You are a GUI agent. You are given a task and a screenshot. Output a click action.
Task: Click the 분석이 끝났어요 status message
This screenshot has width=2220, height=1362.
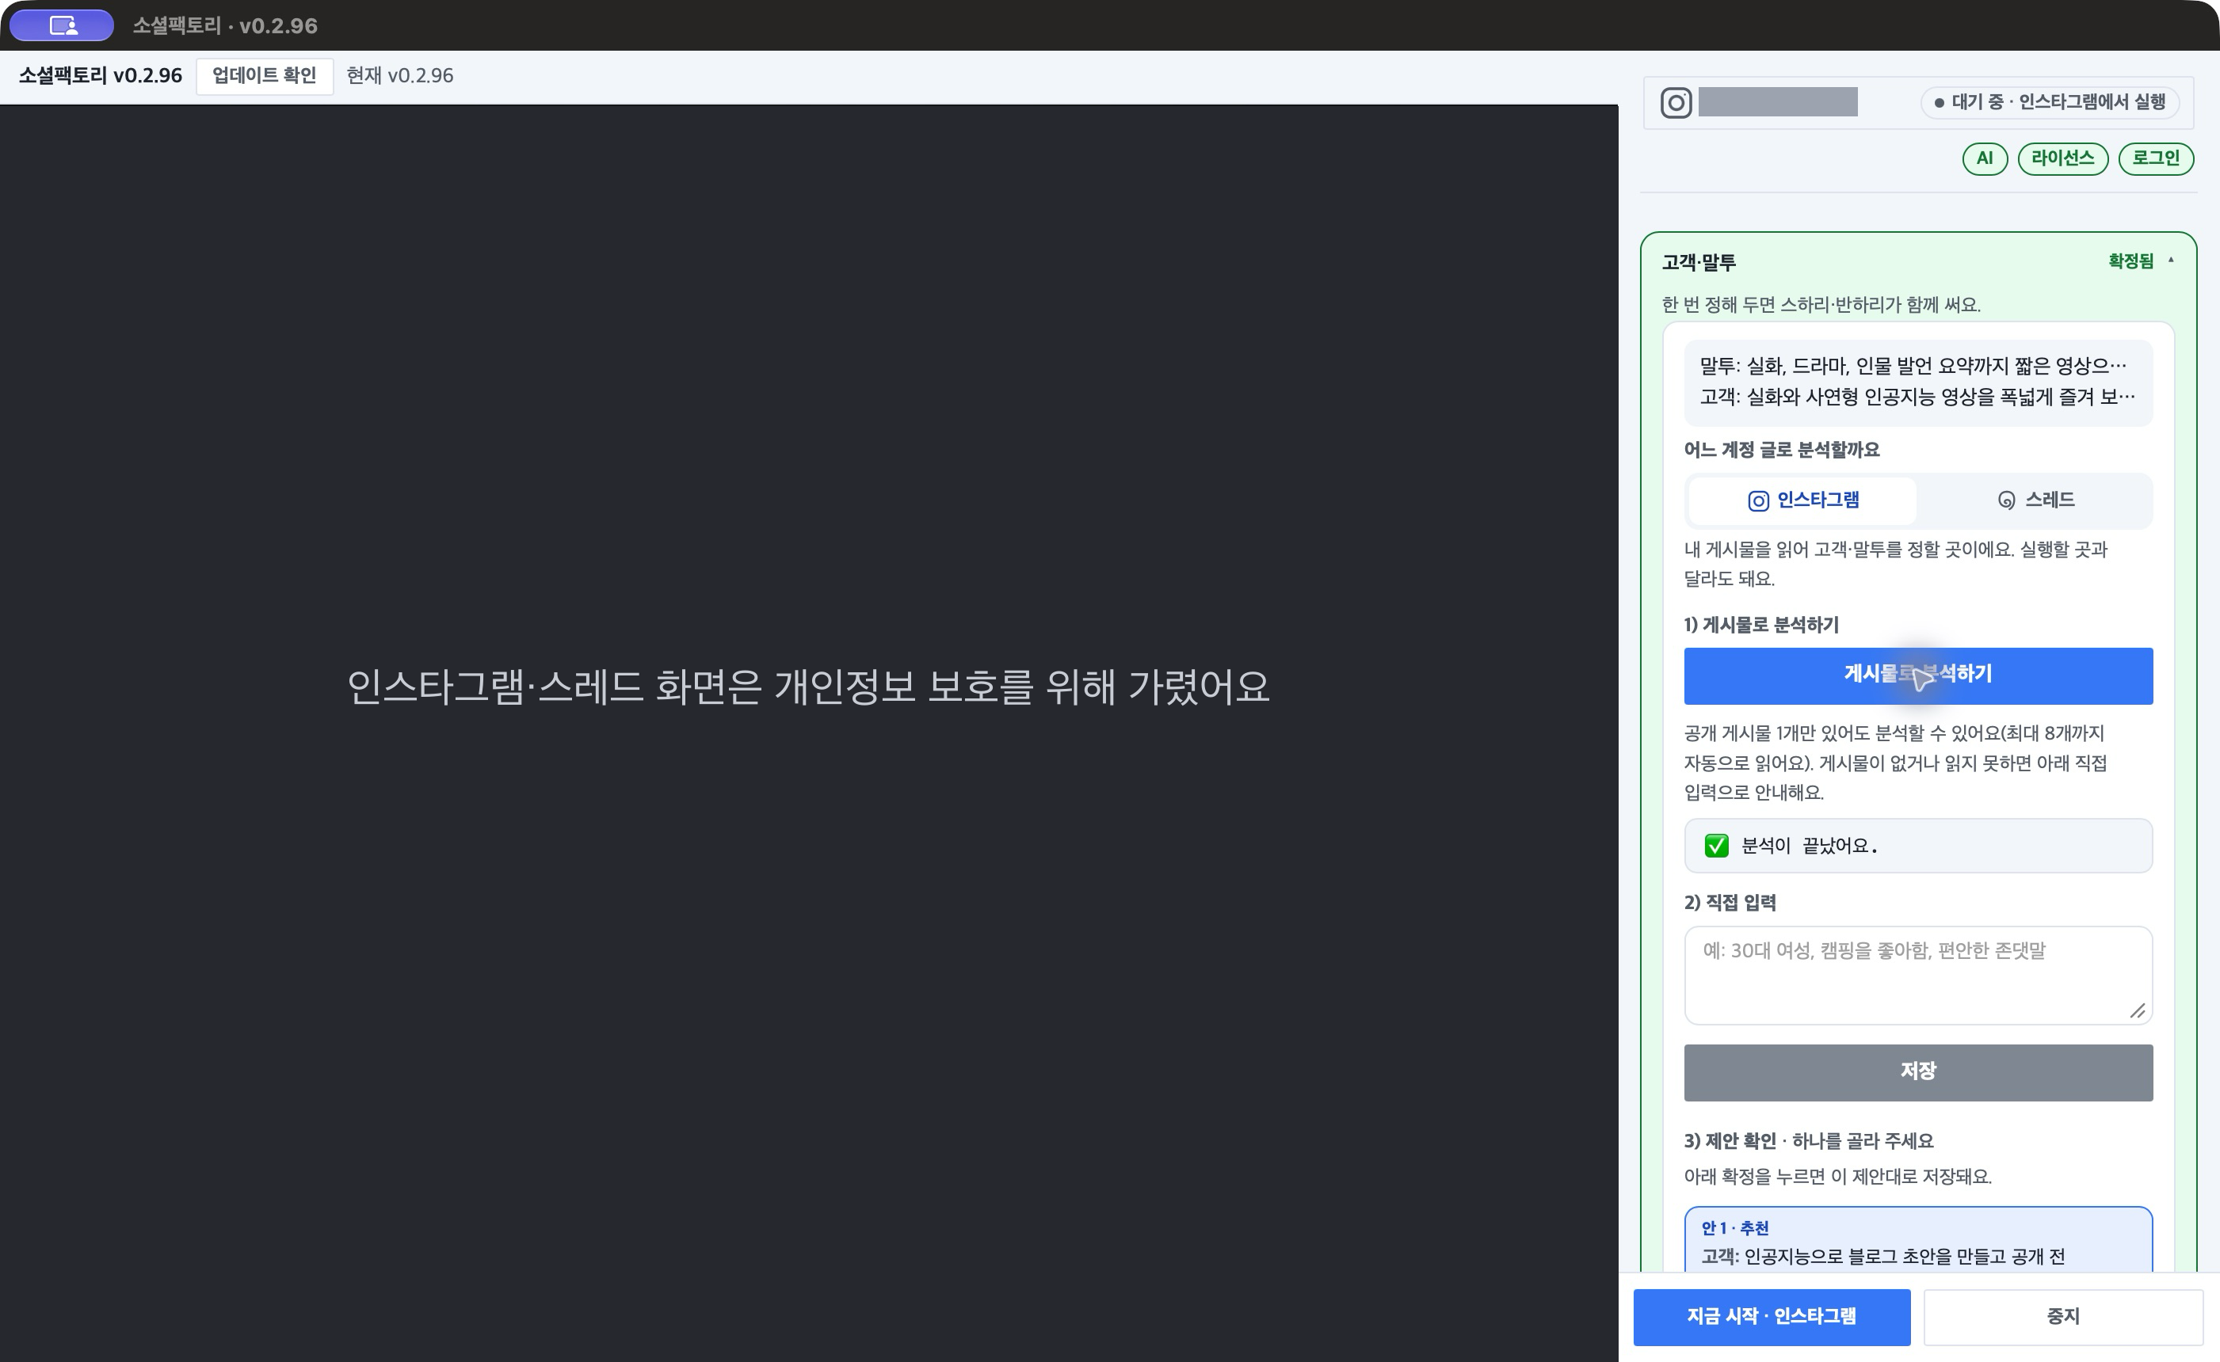click(1918, 846)
